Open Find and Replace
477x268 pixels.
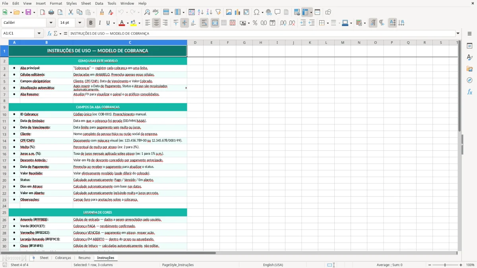pos(147,12)
